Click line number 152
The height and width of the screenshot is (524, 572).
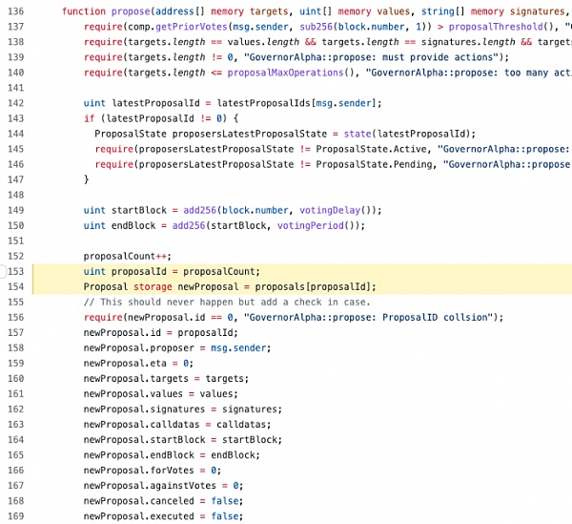[15, 257]
